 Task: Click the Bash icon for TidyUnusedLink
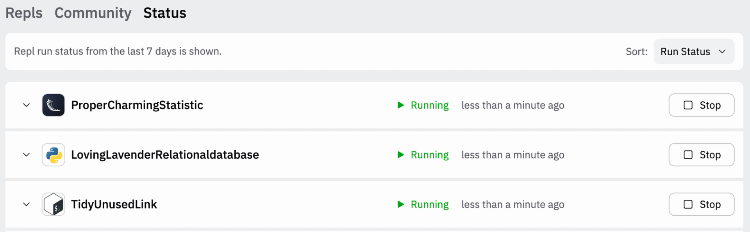[54, 204]
